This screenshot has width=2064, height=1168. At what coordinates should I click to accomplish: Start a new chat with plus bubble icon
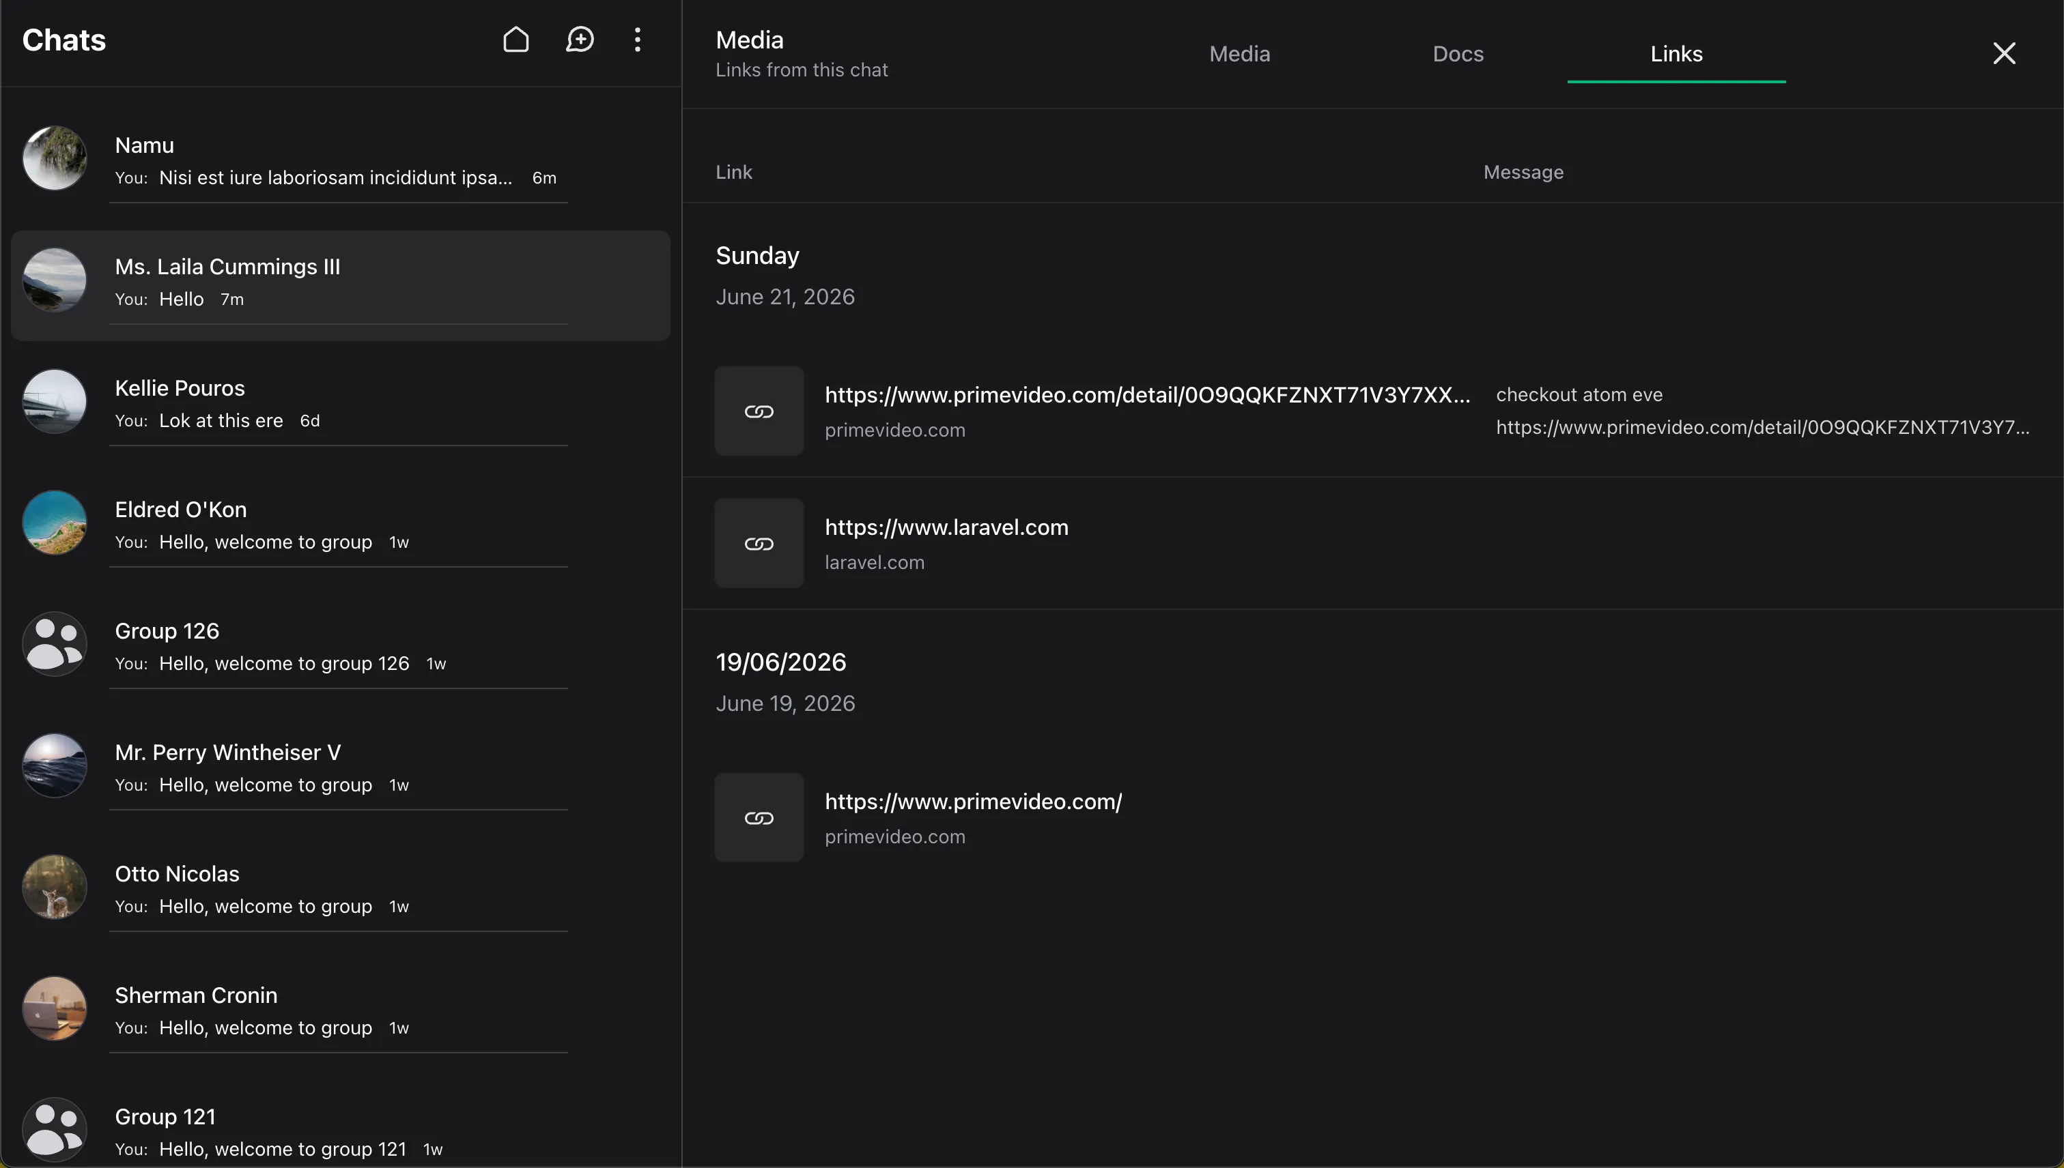tap(580, 40)
